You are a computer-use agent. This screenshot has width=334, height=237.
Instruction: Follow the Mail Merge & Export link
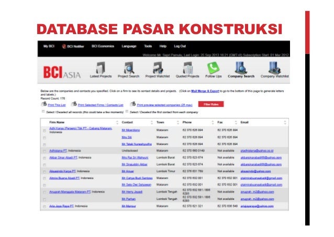[x=205, y=91]
